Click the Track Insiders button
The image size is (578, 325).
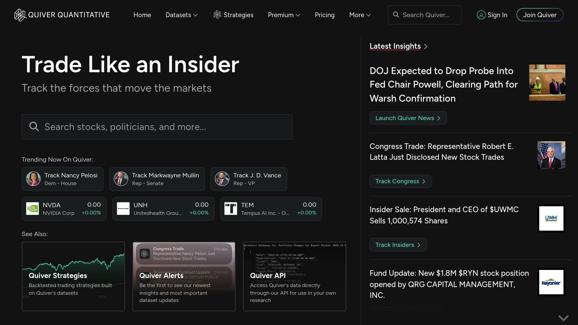pyautogui.click(x=398, y=245)
